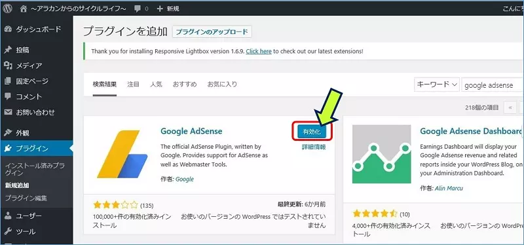The width and height of the screenshot is (524, 245).
Task: Open the プラグイン編集 submenu item
Action: coord(26,198)
